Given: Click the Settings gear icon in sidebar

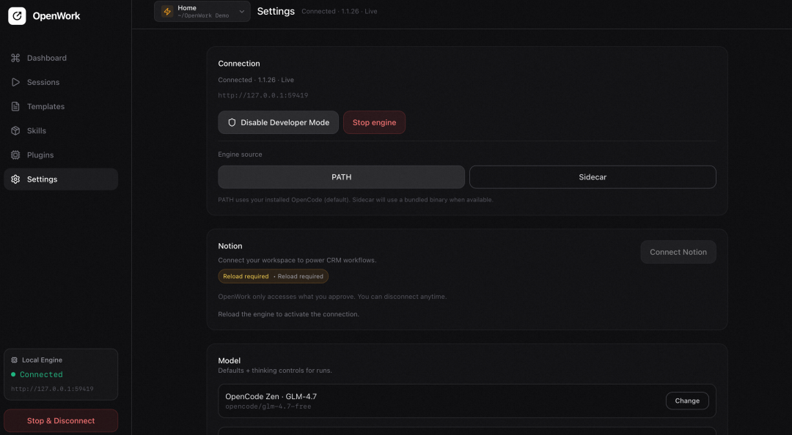Looking at the screenshot, I should point(15,179).
